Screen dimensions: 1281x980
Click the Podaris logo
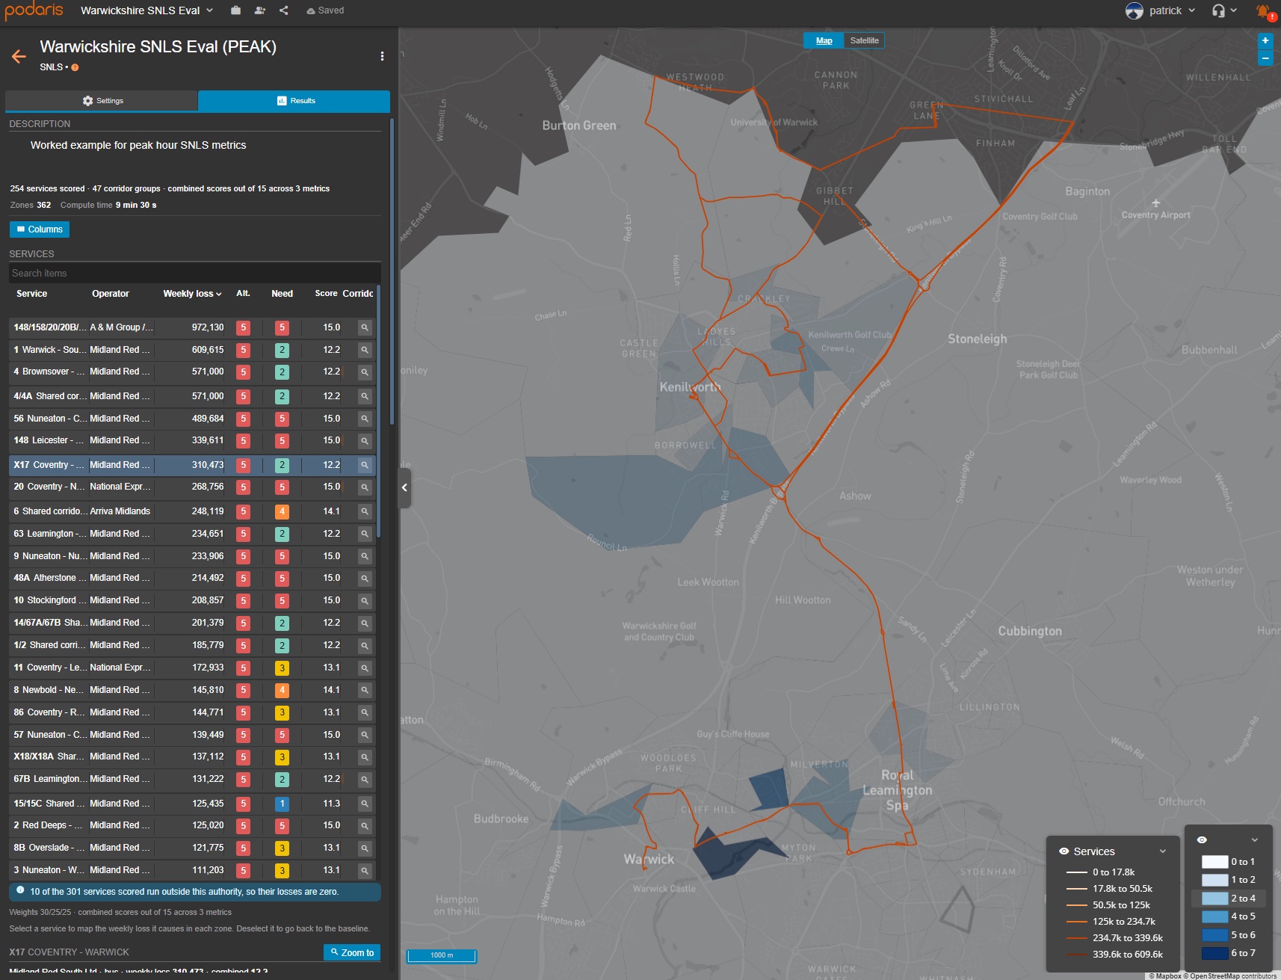(x=34, y=10)
